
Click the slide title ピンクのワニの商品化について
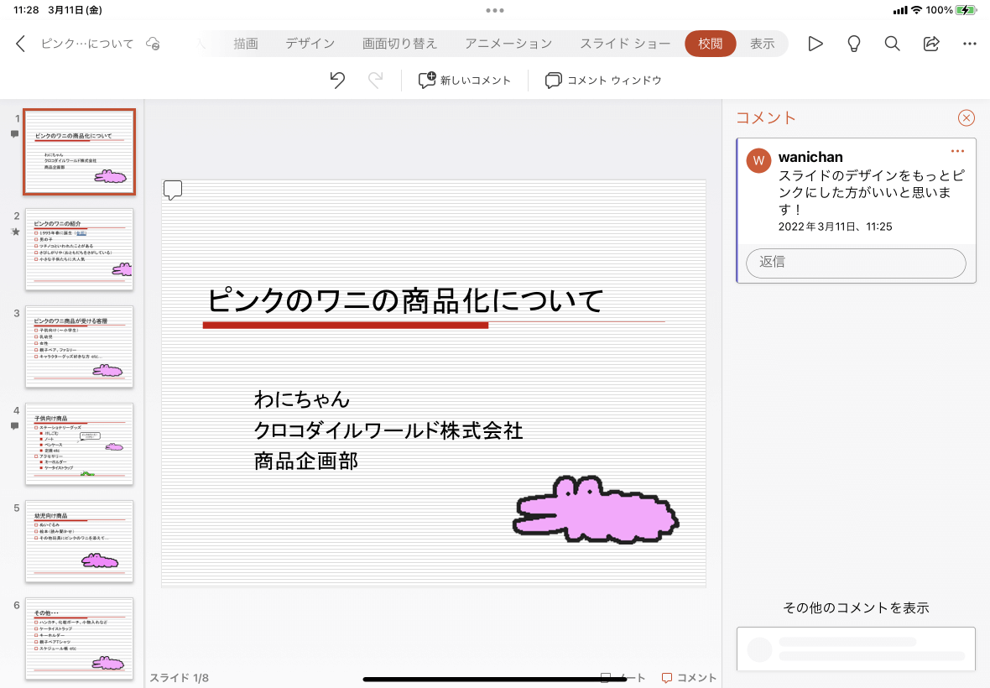pos(405,300)
